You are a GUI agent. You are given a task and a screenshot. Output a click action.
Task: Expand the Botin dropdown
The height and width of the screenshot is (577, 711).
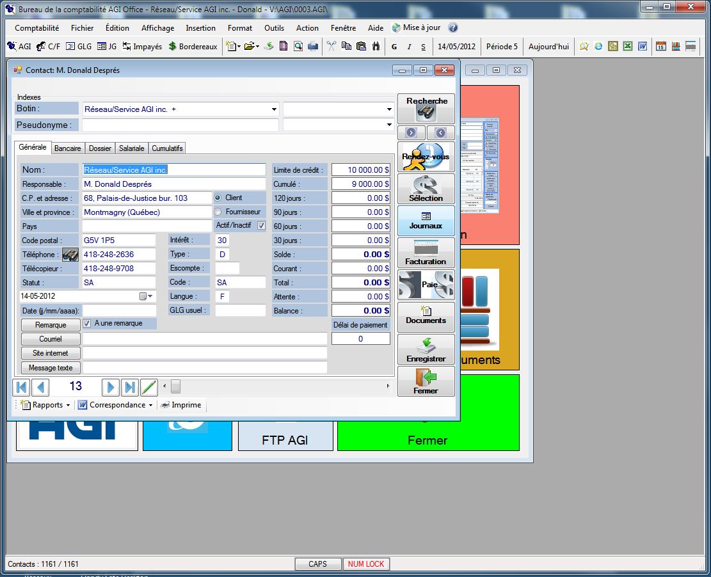click(274, 109)
